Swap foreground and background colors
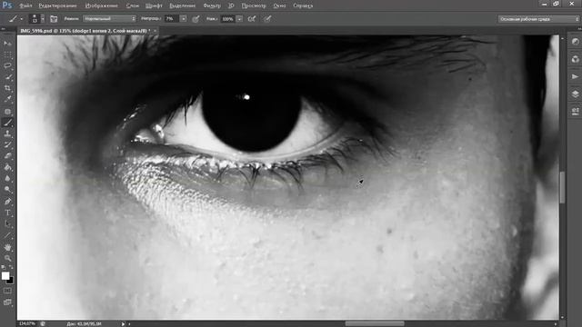Image resolution: width=582 pixels, height=327 pixels. tap(11, 267)
